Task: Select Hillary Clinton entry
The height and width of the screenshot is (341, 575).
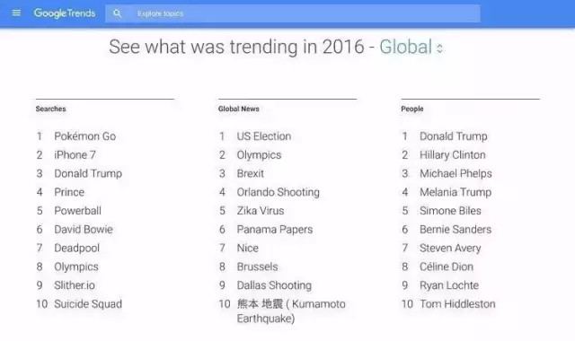Action: 453,155
